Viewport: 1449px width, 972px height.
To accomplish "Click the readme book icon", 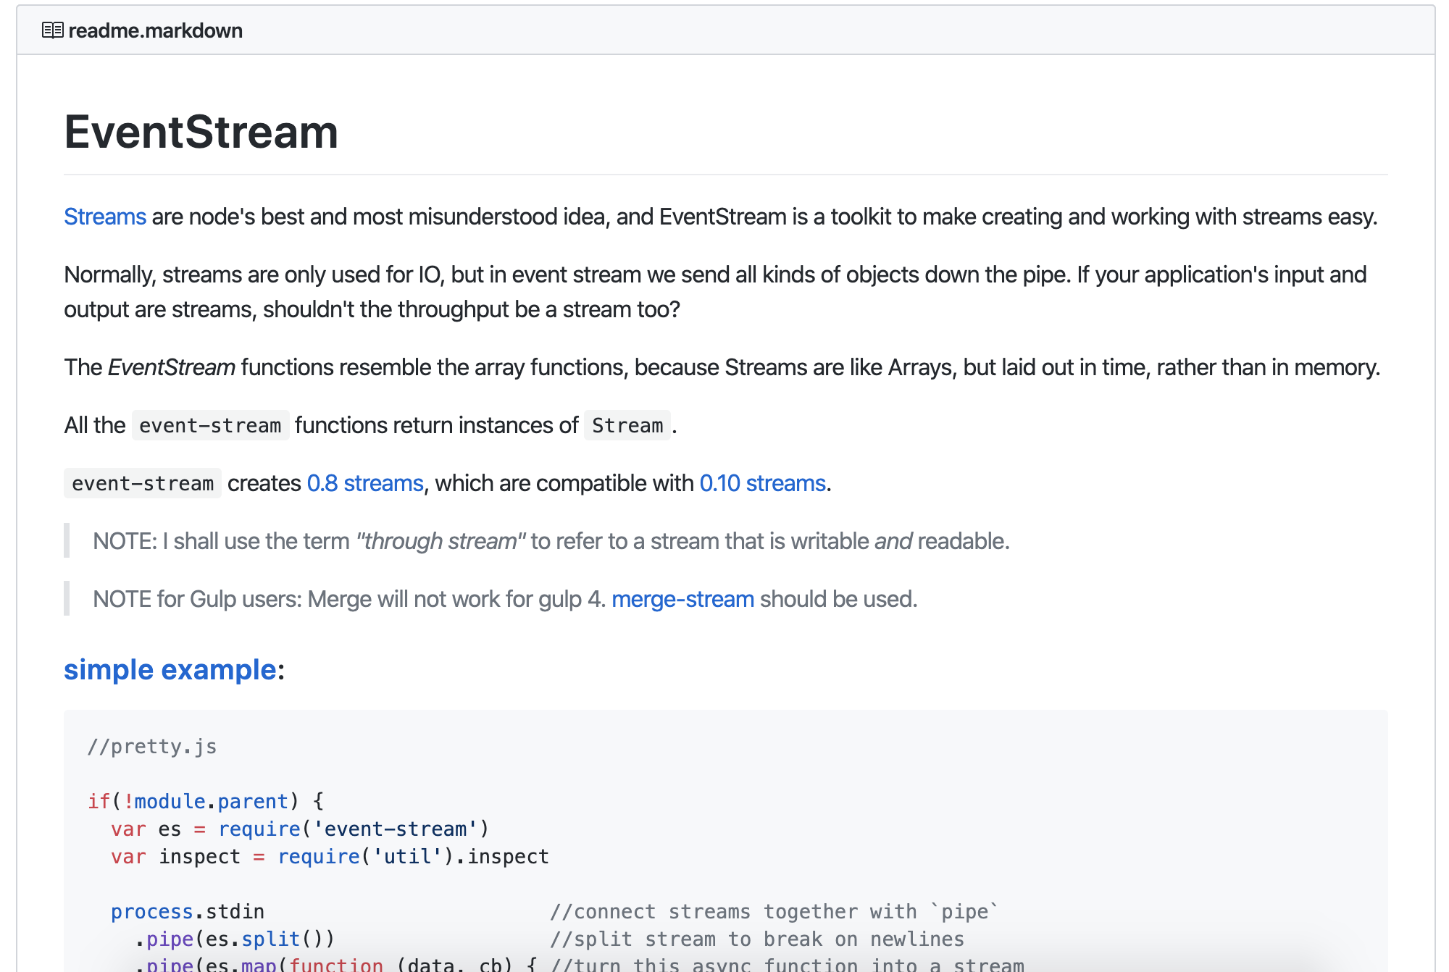I will (52, 30).
